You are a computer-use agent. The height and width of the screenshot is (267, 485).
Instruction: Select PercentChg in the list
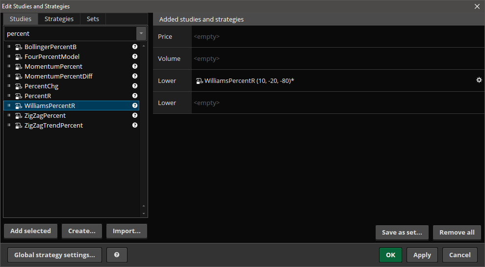71,86
